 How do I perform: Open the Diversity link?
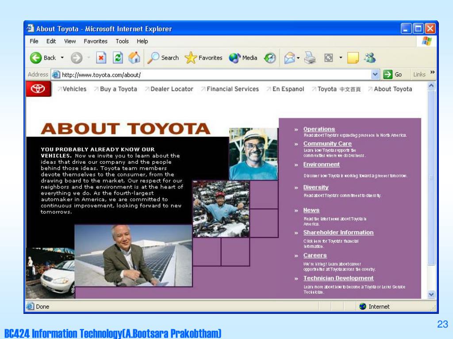tap(316, 187)
